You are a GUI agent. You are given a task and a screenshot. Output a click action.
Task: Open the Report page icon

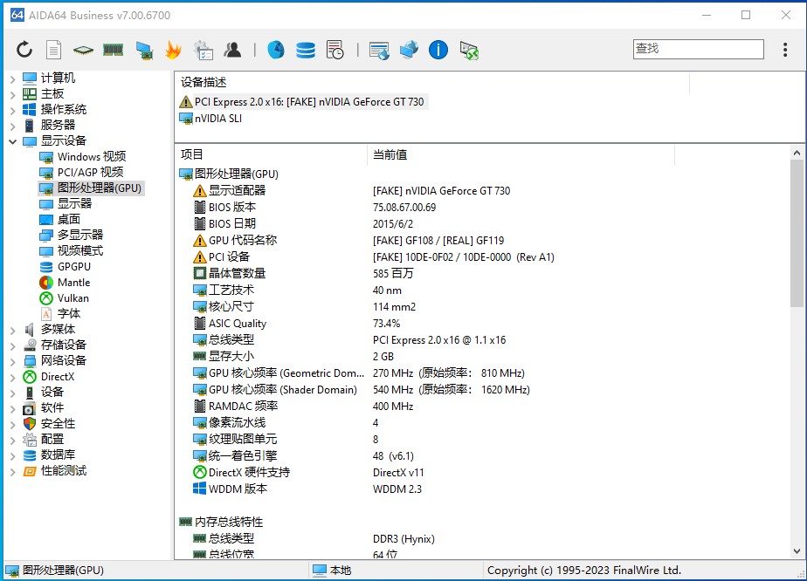pyautogui.click(x=53, y=50)
